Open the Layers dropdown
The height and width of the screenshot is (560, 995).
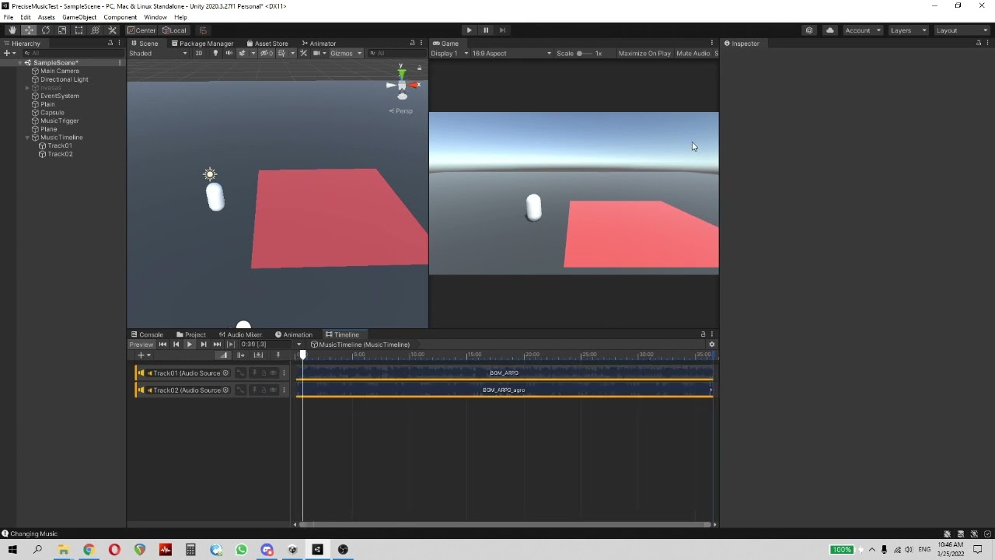coord(908,30)
